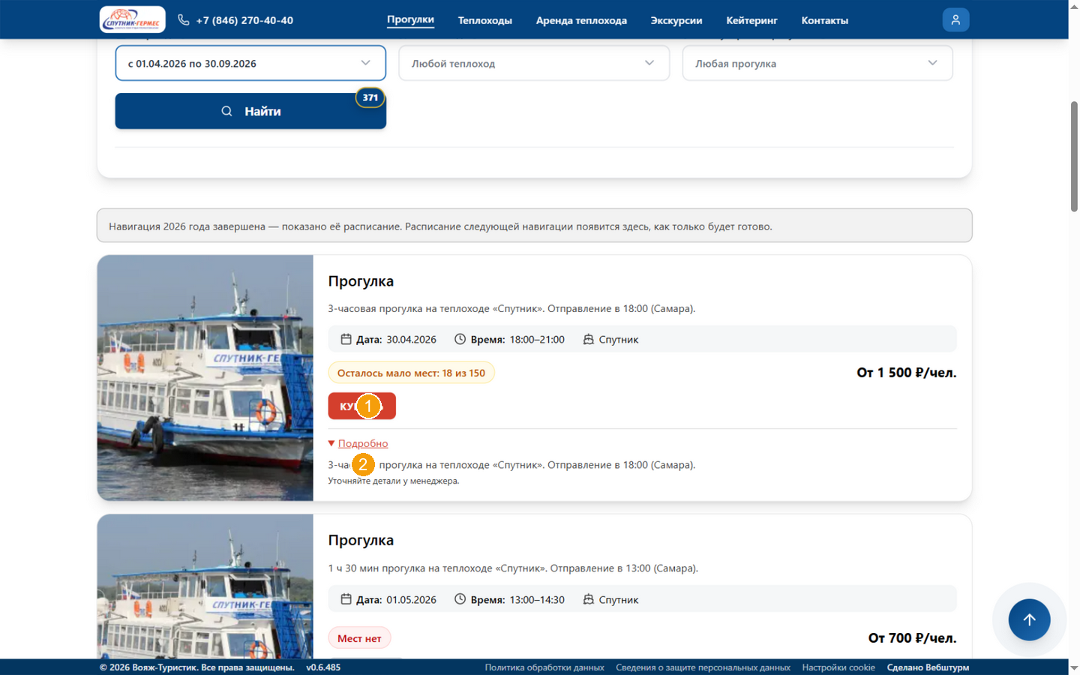This screenshot has height=675, width=1080.
Task: Click the page vertical scrollbar thumb
Action: [x=1074, y=156]
